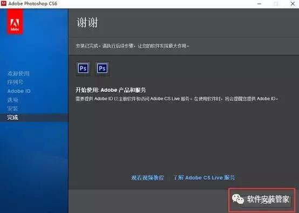Click the Adobe icon in title bar
This screenshot has height=213, width=299.
pyautogui.click(x=4, y=3)
